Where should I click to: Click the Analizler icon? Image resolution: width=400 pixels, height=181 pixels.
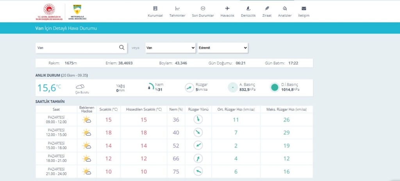(x=285, y=9)
